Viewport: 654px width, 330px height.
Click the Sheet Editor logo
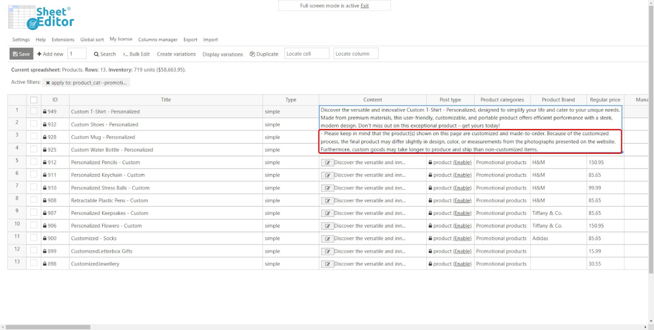click(40, 17)
